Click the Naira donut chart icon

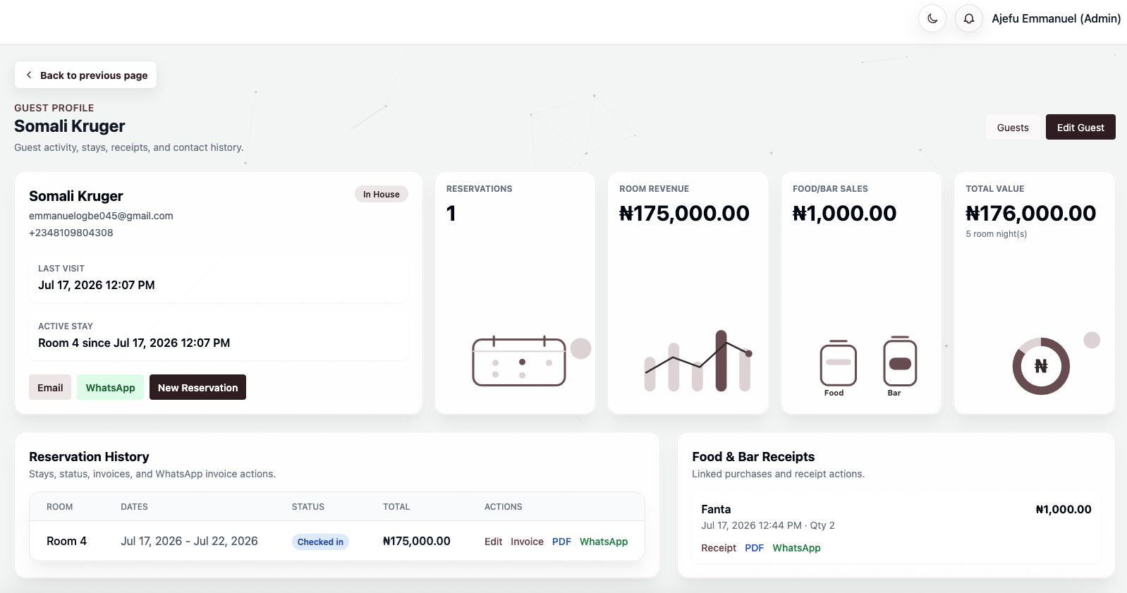1041,366
